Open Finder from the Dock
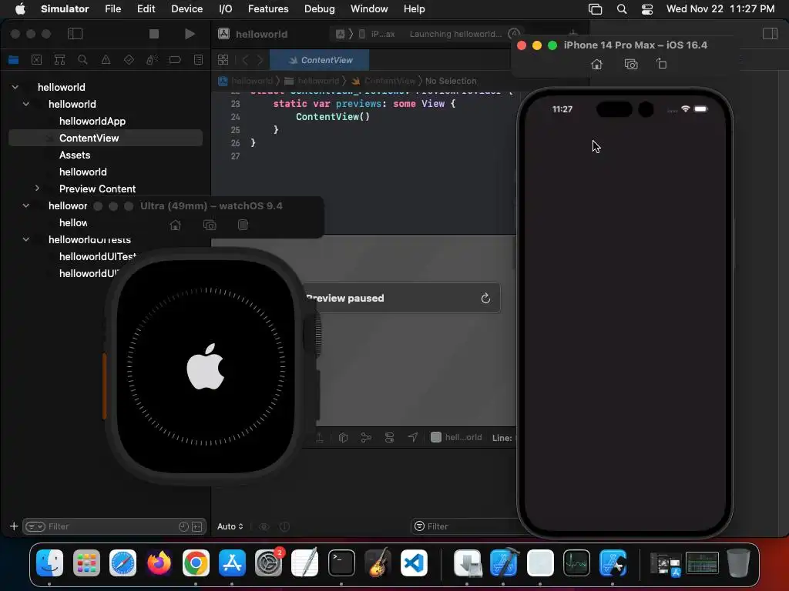The height and width of the screenshot is (591, 789). pos(49,563)
